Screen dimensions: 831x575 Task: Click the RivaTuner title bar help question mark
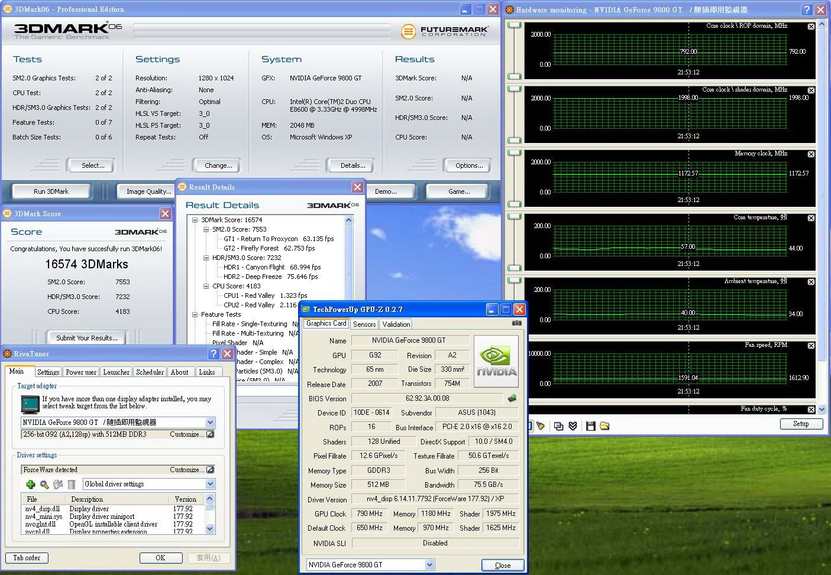point(214,354)
